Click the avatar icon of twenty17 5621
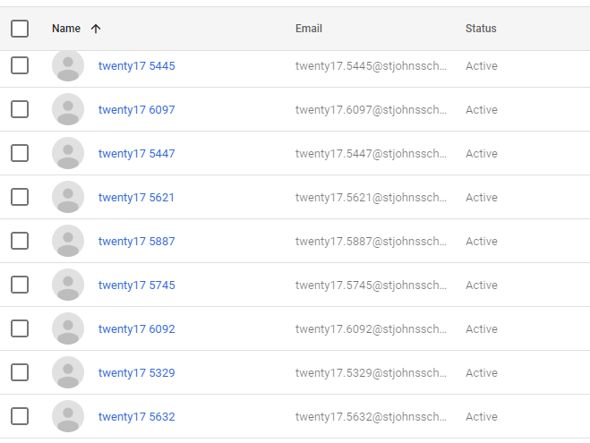 point(68,197)
